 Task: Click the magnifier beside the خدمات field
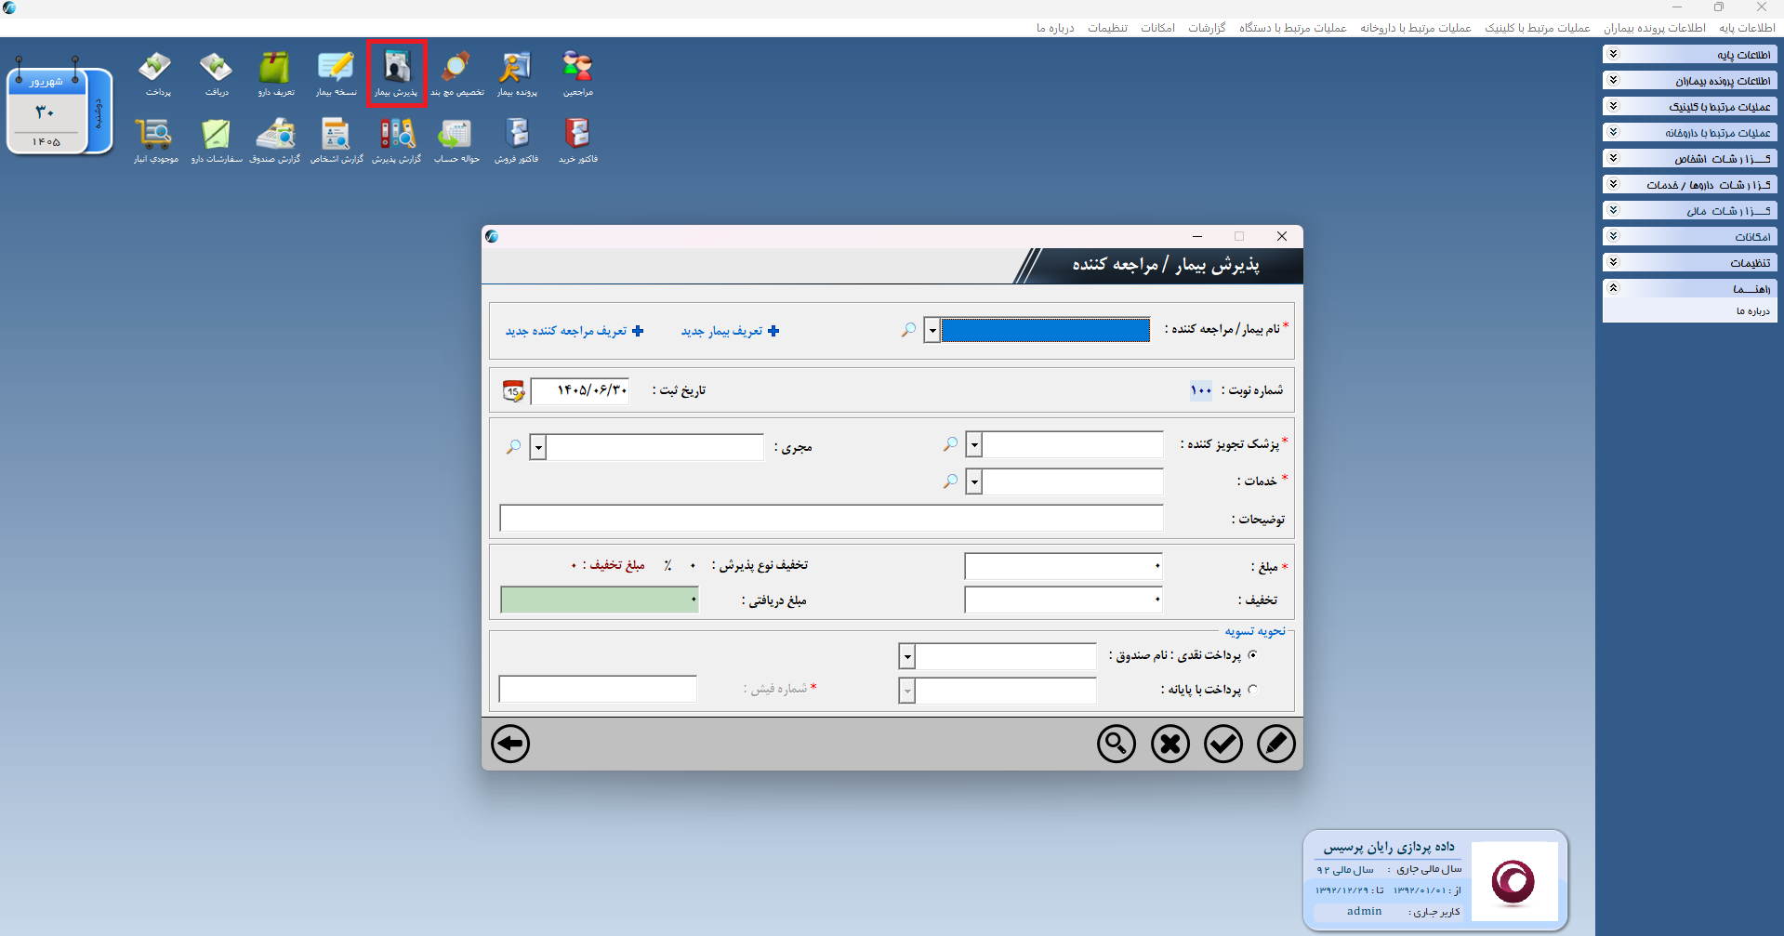coord(950,481)
